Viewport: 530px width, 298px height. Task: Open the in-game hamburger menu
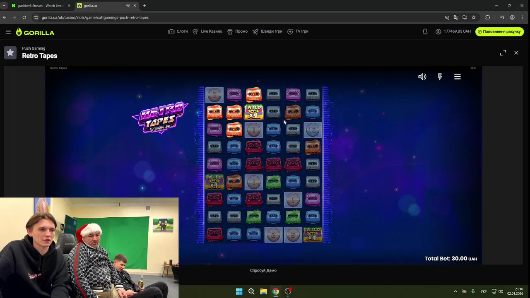458,77
